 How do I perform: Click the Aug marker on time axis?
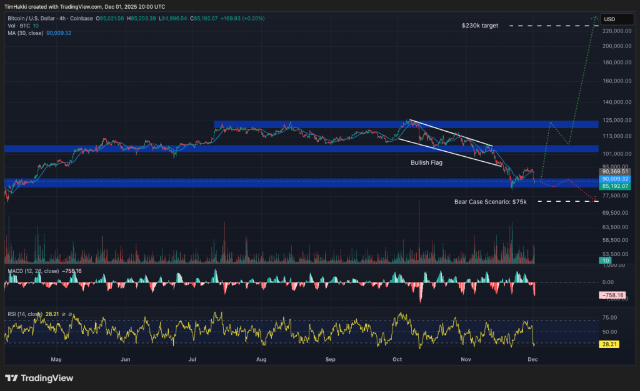pos(261,360)
